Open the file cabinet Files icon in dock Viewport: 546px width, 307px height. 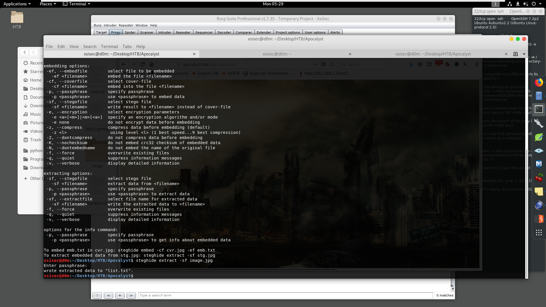tap(539, 96)
